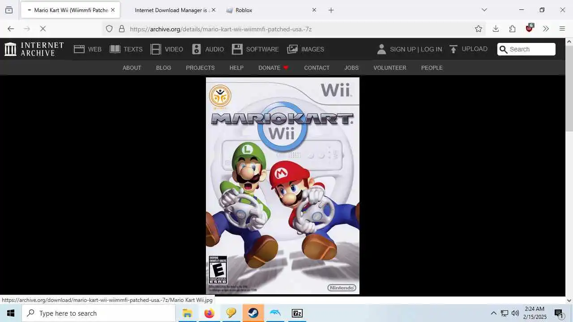Open the BLOG link
573x322 pixels.
click(x=163, y=68)
